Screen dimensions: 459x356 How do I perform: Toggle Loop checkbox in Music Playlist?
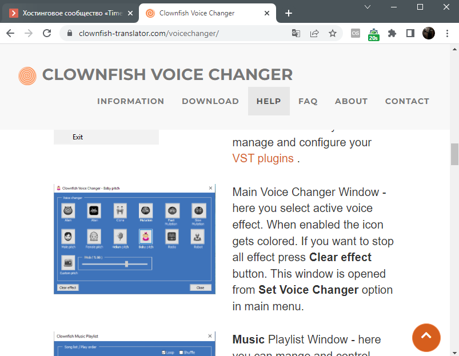[163, 352]
